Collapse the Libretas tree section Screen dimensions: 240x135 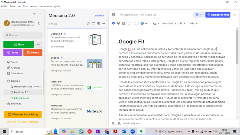pos(6,81)
